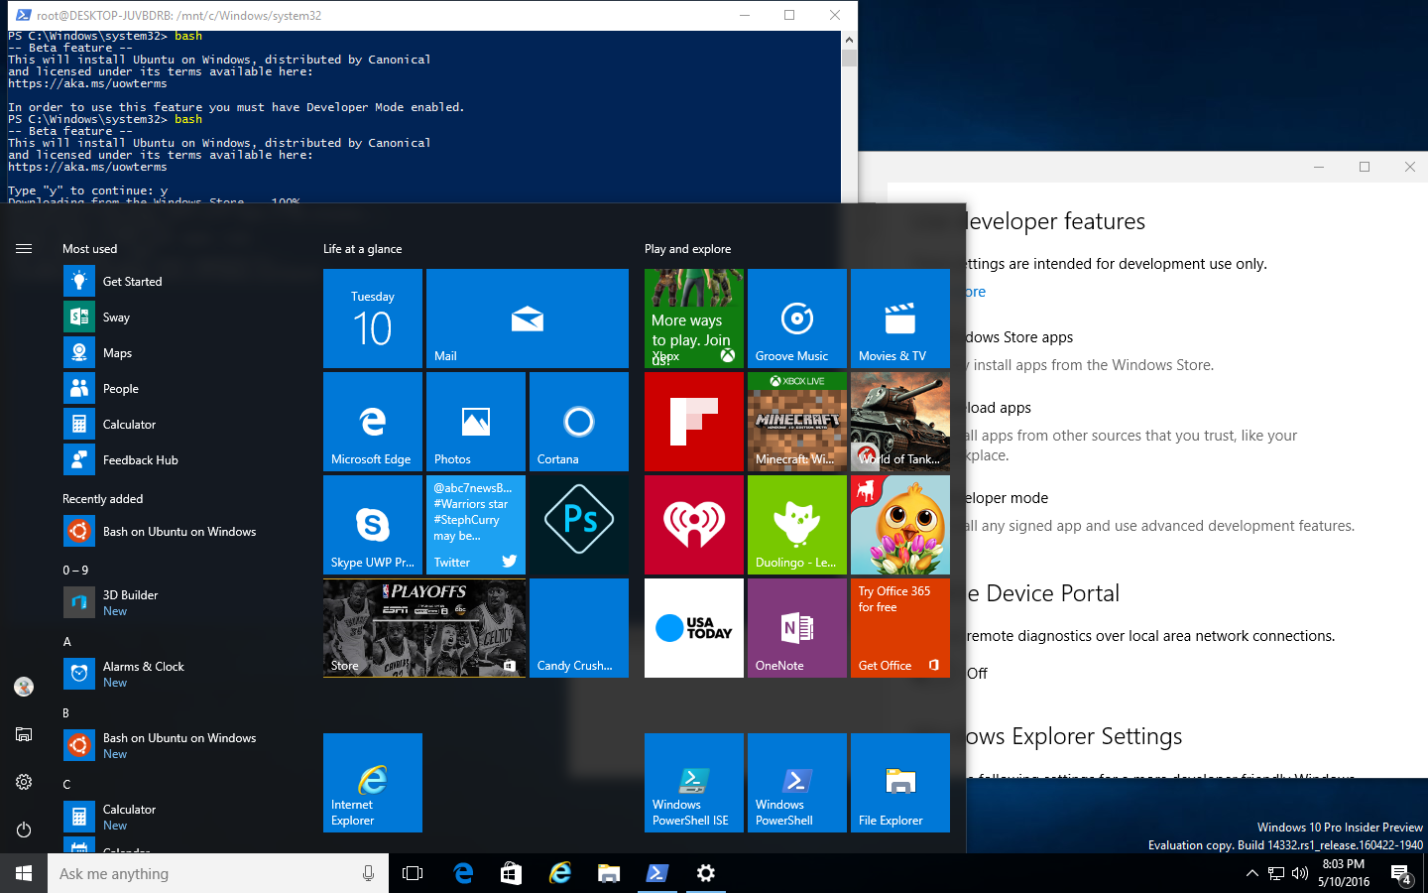Open the Cortana tile

(x=578, y=422)
